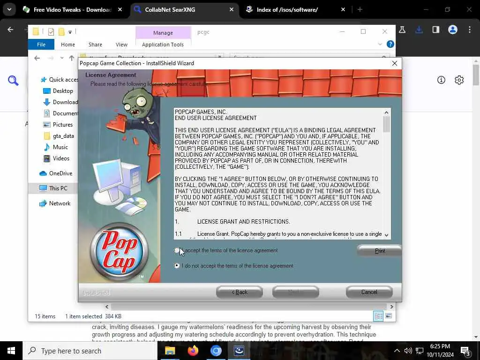
Task: Open Quick Access Toolbar customize dropdown
Action: (x=70, y=32)
